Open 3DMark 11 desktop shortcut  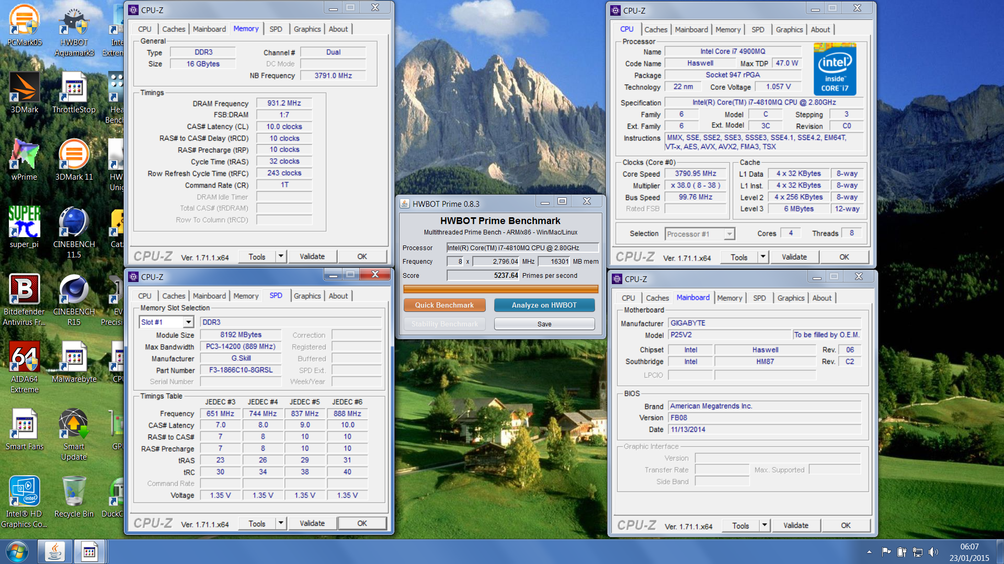(x=74, y=160)
